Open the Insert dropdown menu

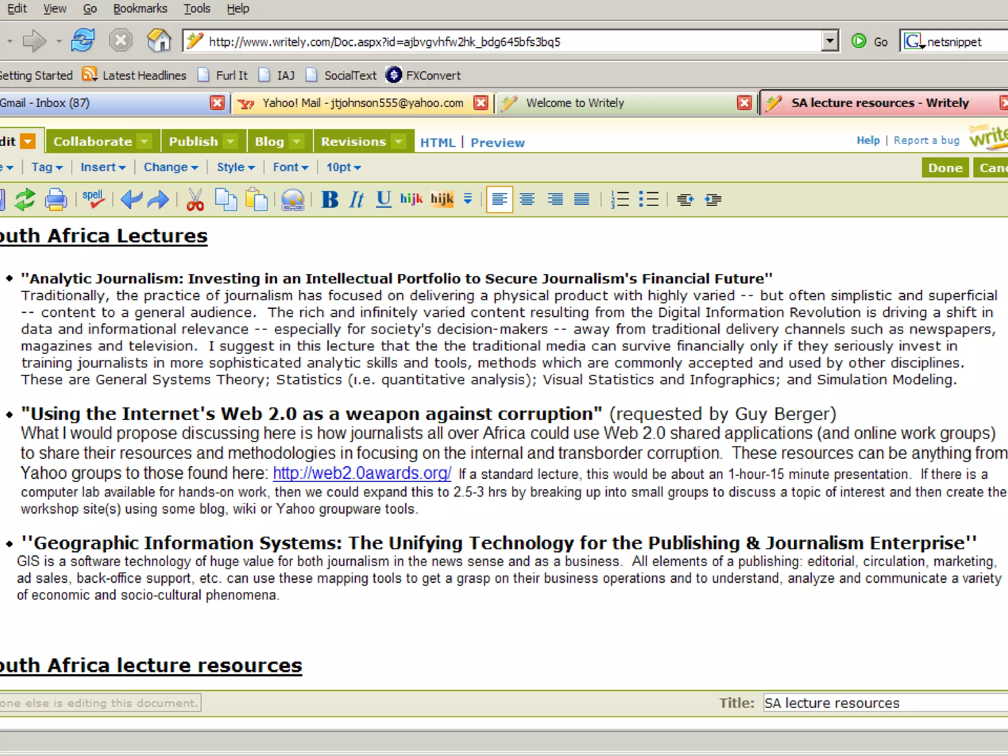point(103,167)
